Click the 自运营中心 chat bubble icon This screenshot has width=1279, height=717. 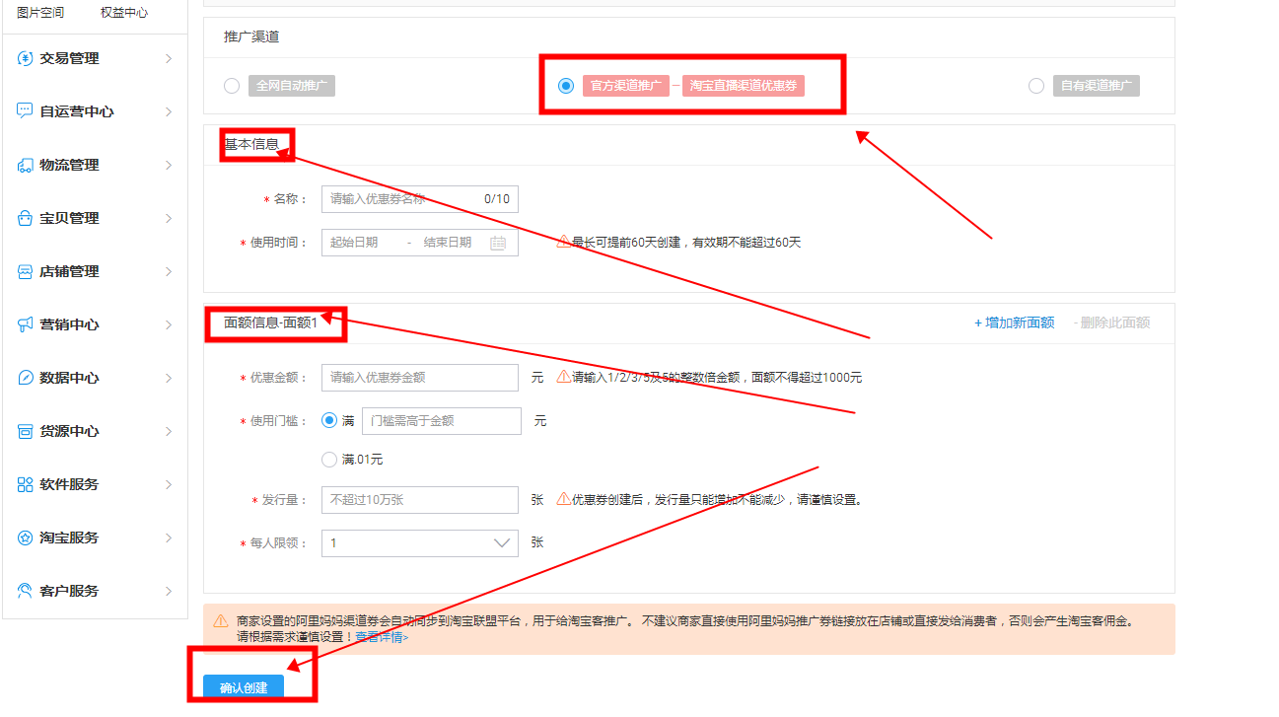(26, 111)
